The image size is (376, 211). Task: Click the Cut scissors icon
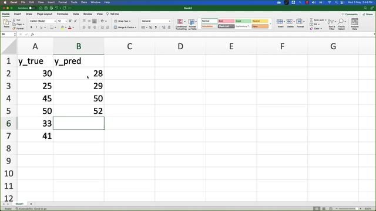click(14, 20)
